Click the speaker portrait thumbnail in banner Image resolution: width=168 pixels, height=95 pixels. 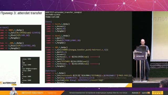click(x=14, y=91)
